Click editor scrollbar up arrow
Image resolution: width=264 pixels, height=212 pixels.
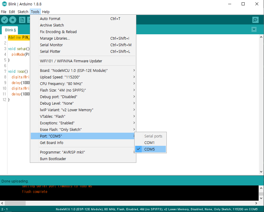[261, 37]
